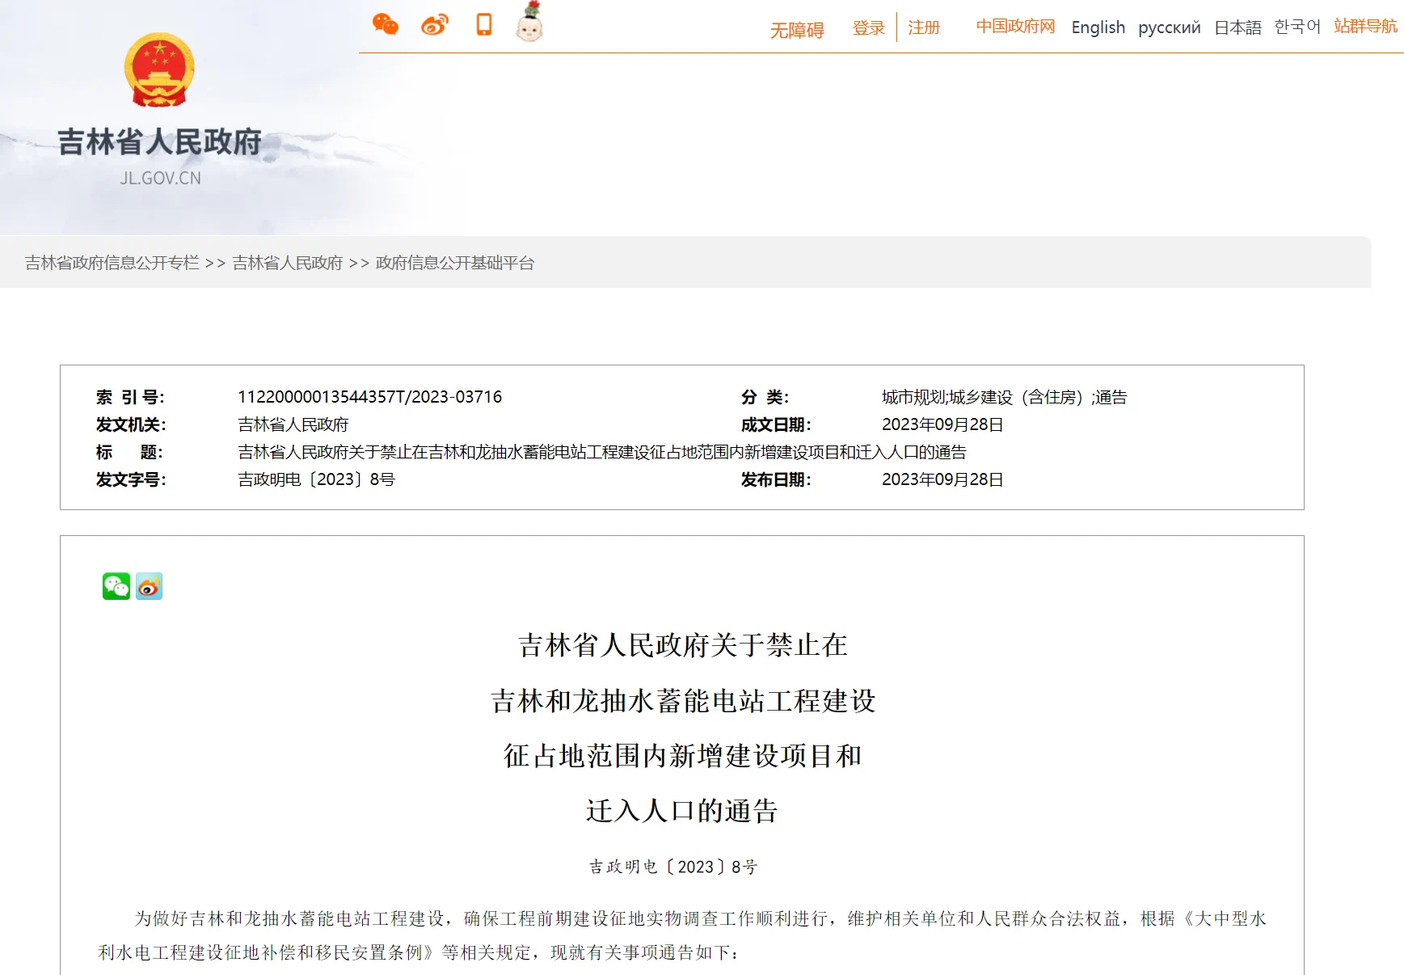Image resolution: width=1404 pixels, height=975 pixels.
Task: Open 吉林省人民政府 breadcrumb link
Action: [x=287, y=263]
